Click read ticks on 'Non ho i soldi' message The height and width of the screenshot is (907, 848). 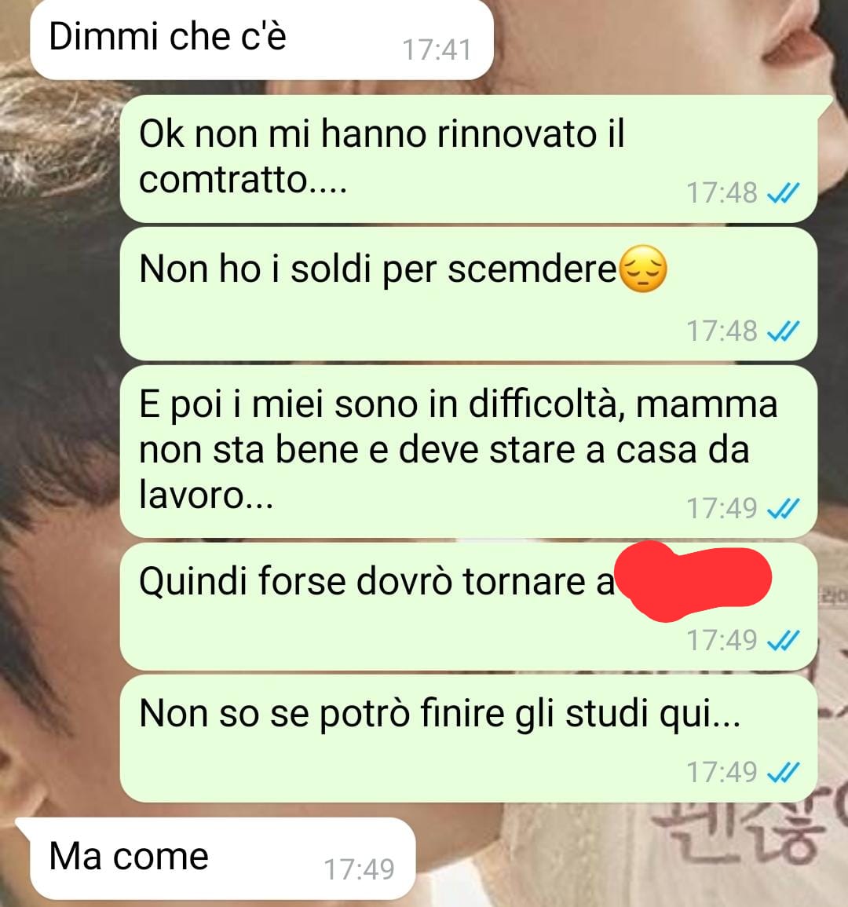[x=783, y=331]
